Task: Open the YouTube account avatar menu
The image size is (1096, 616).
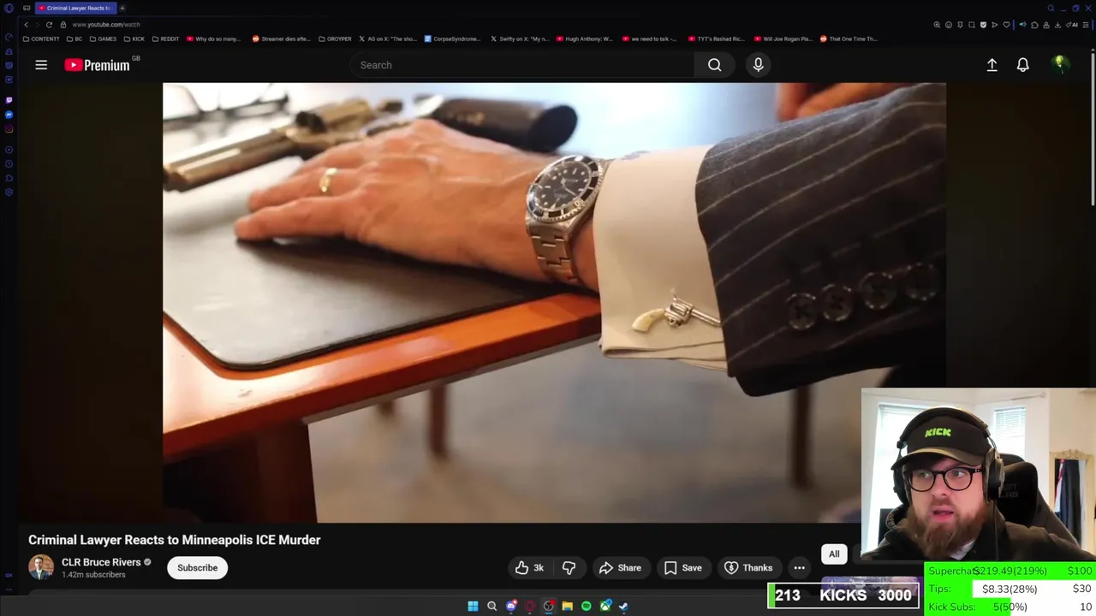Action: click(1060, 65)
